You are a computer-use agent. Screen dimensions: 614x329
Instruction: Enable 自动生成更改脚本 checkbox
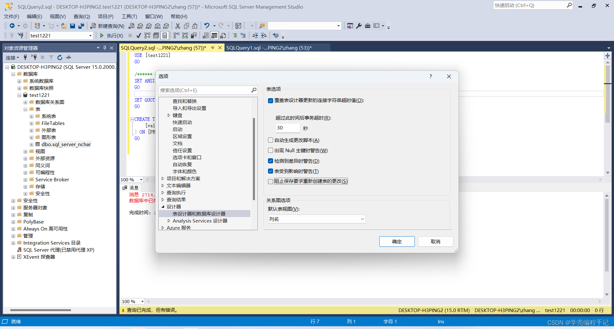click(x=270, y=140)
